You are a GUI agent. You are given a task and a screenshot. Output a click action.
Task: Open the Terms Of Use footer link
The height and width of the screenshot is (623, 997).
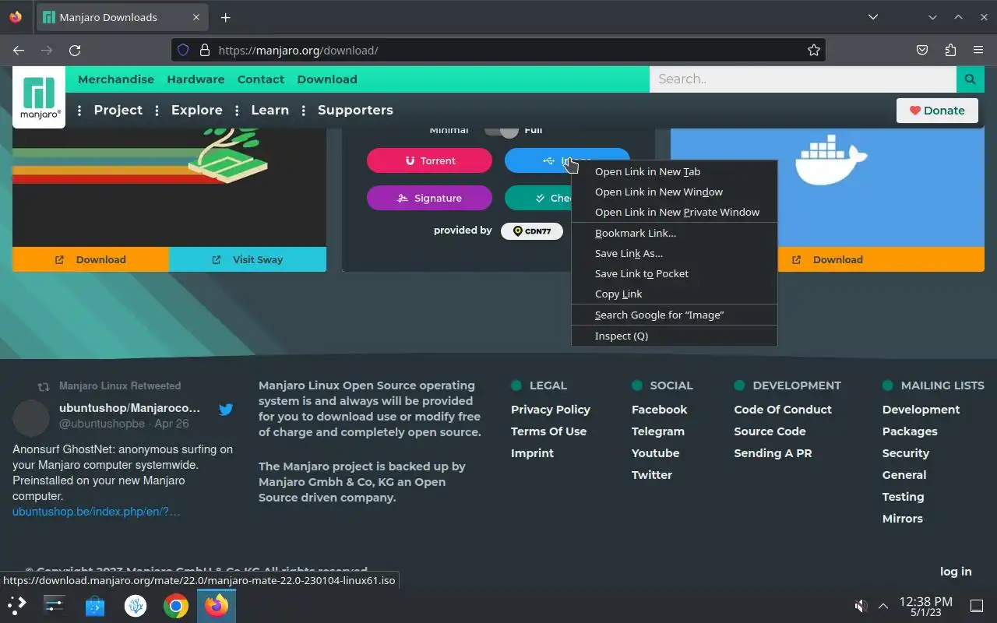(548, 431)
